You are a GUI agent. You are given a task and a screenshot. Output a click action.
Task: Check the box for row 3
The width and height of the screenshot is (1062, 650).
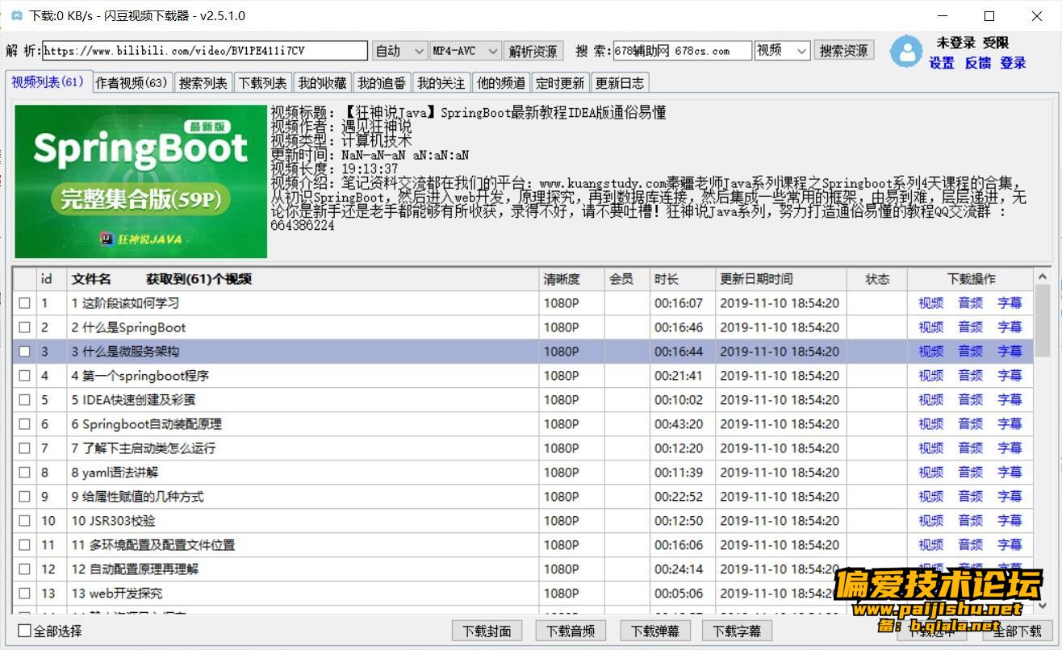pos(24,352)
